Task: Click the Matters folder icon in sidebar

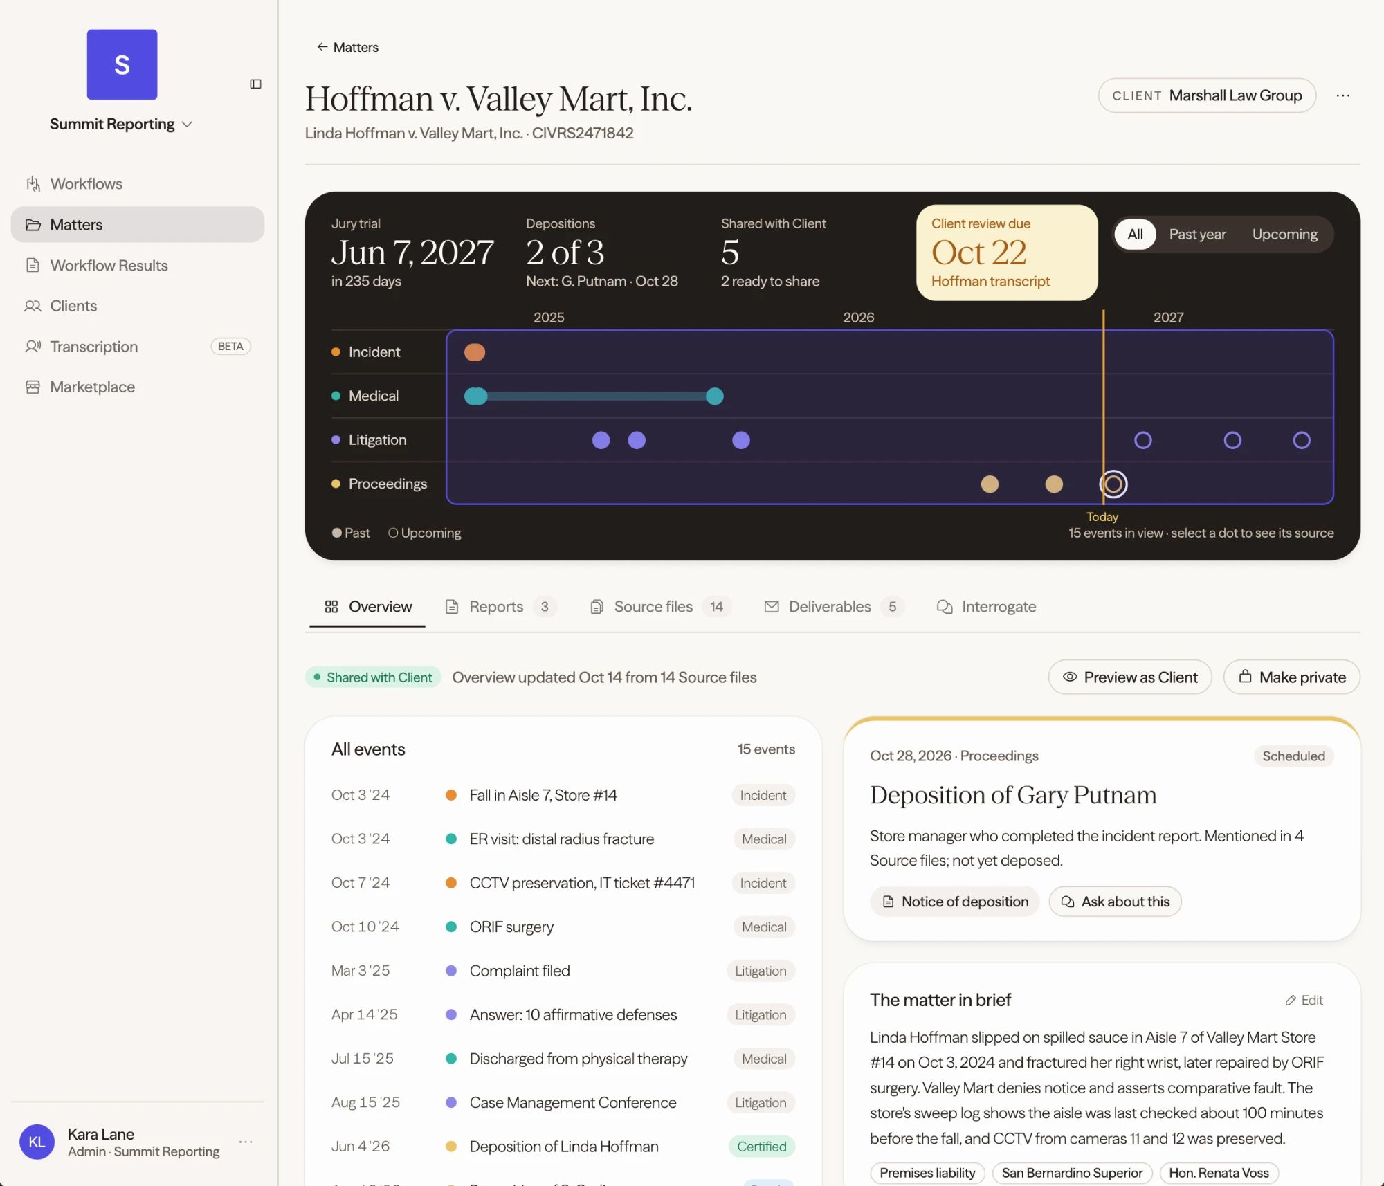Action: [x=33, y=225]
